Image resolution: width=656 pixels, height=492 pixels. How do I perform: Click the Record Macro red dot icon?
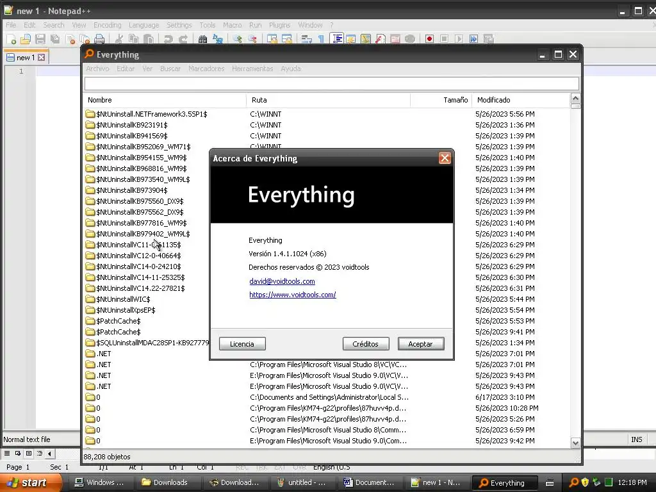[x=429, y=39]
